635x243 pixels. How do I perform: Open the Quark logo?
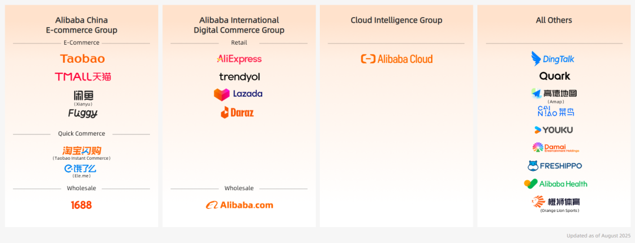554,76
